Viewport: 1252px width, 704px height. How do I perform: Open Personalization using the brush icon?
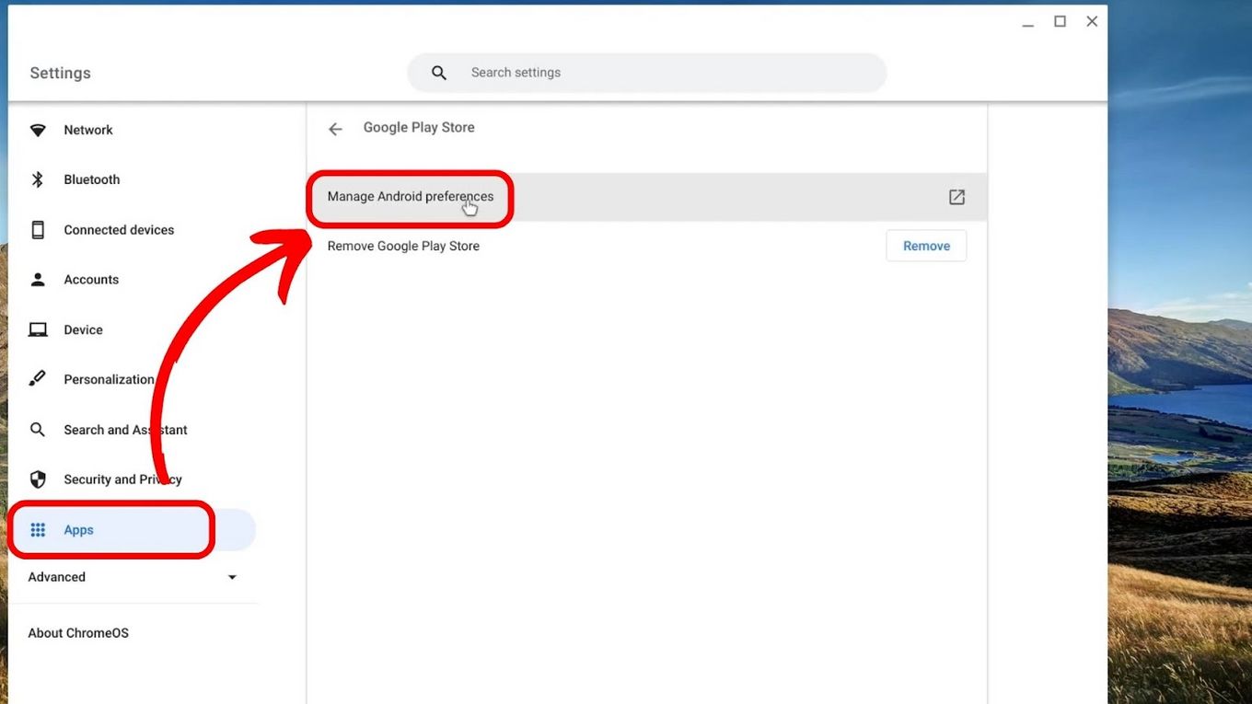(38, 378)
